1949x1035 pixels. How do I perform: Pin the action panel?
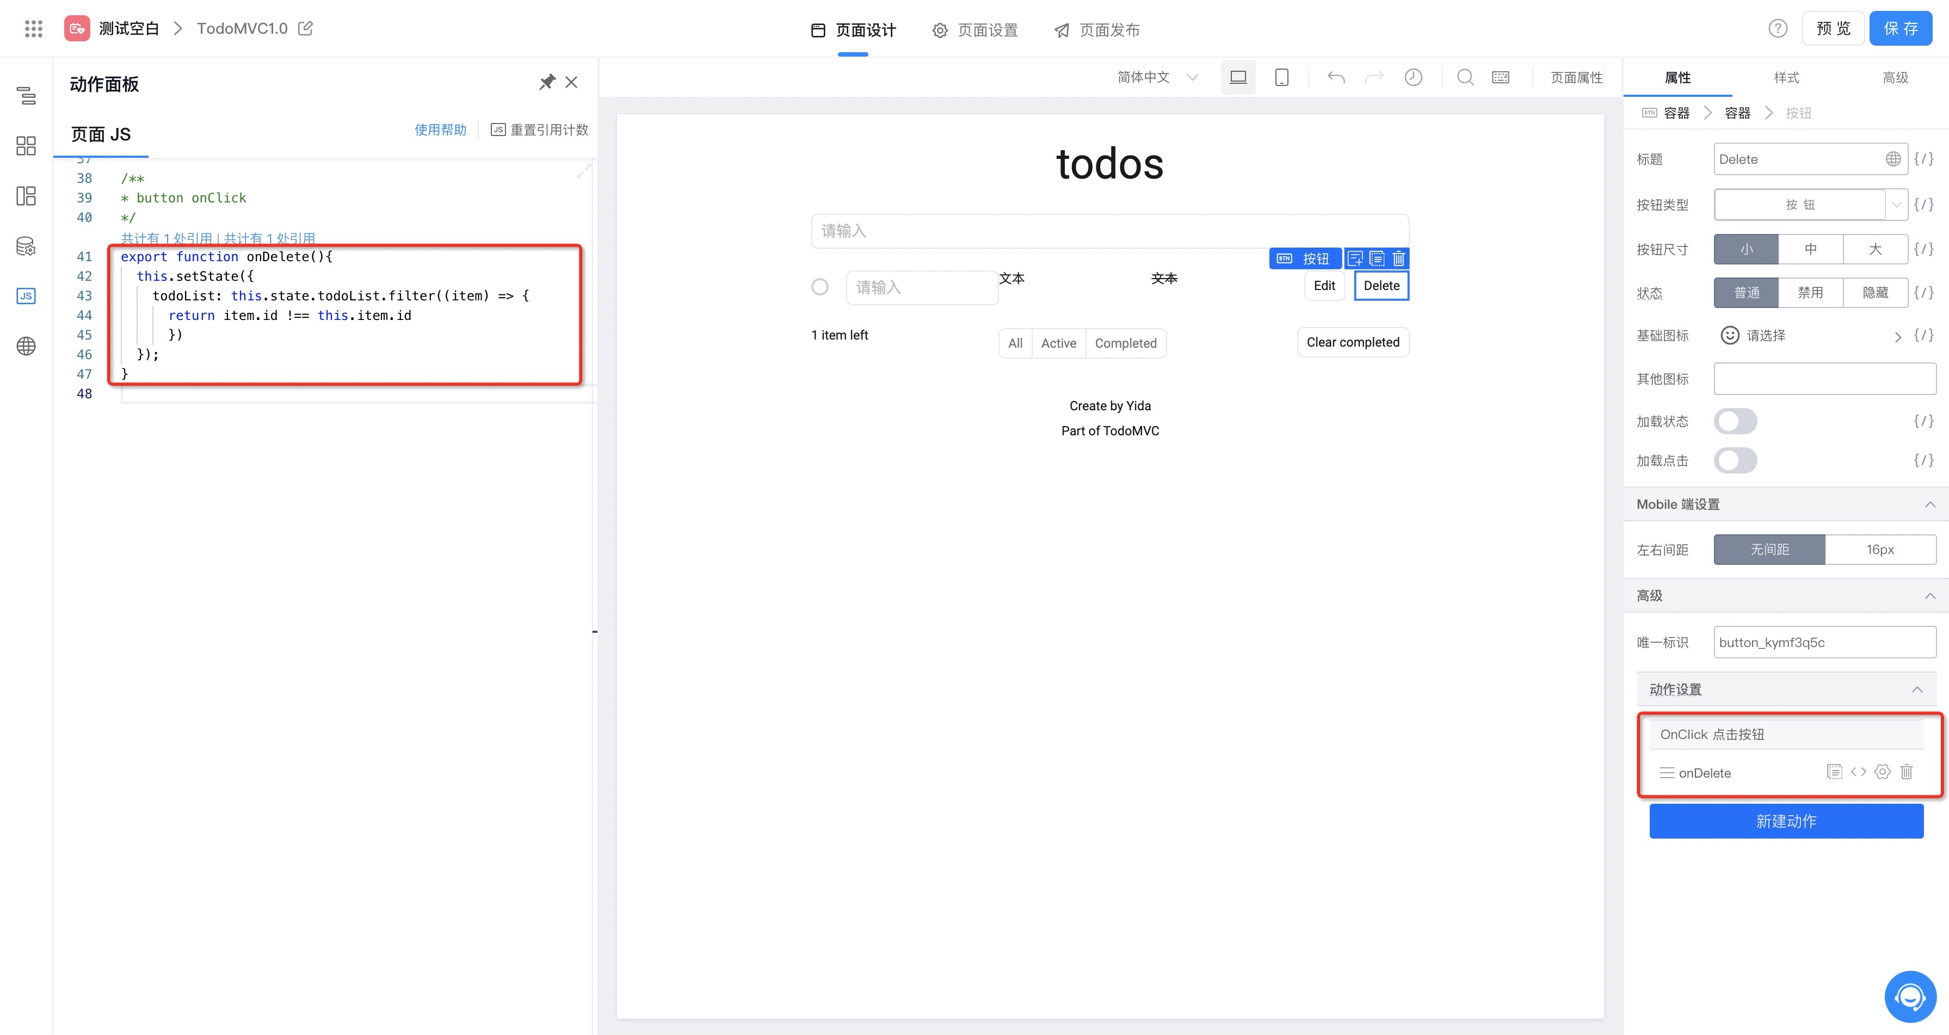point(546,83)
